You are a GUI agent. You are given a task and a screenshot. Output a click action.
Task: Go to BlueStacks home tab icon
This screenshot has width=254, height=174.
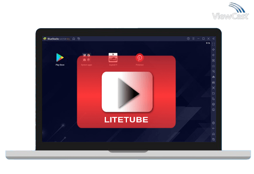[x=74, y=39]
